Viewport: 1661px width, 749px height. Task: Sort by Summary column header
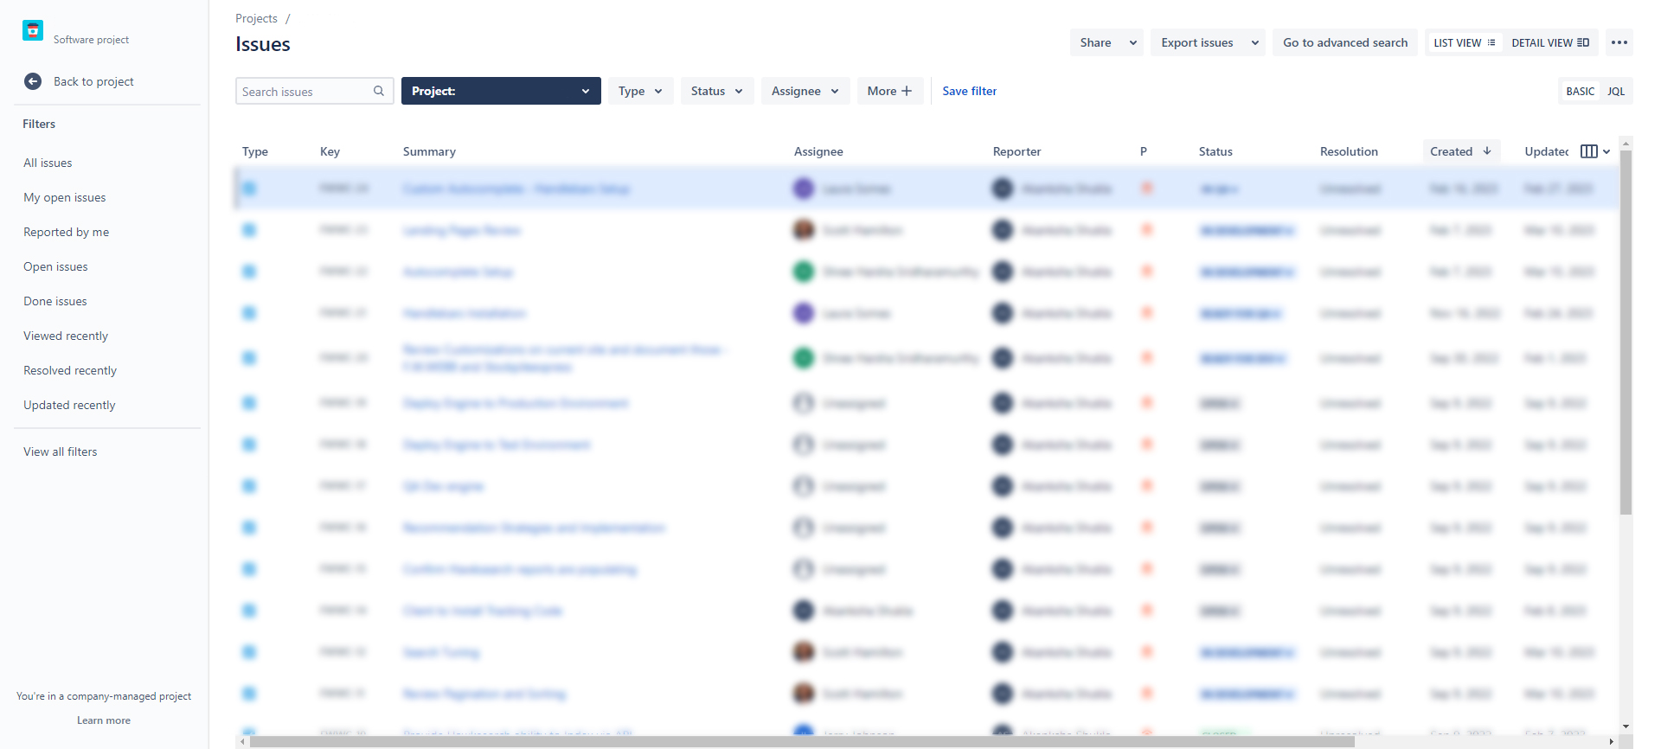(x=429, y=151)
